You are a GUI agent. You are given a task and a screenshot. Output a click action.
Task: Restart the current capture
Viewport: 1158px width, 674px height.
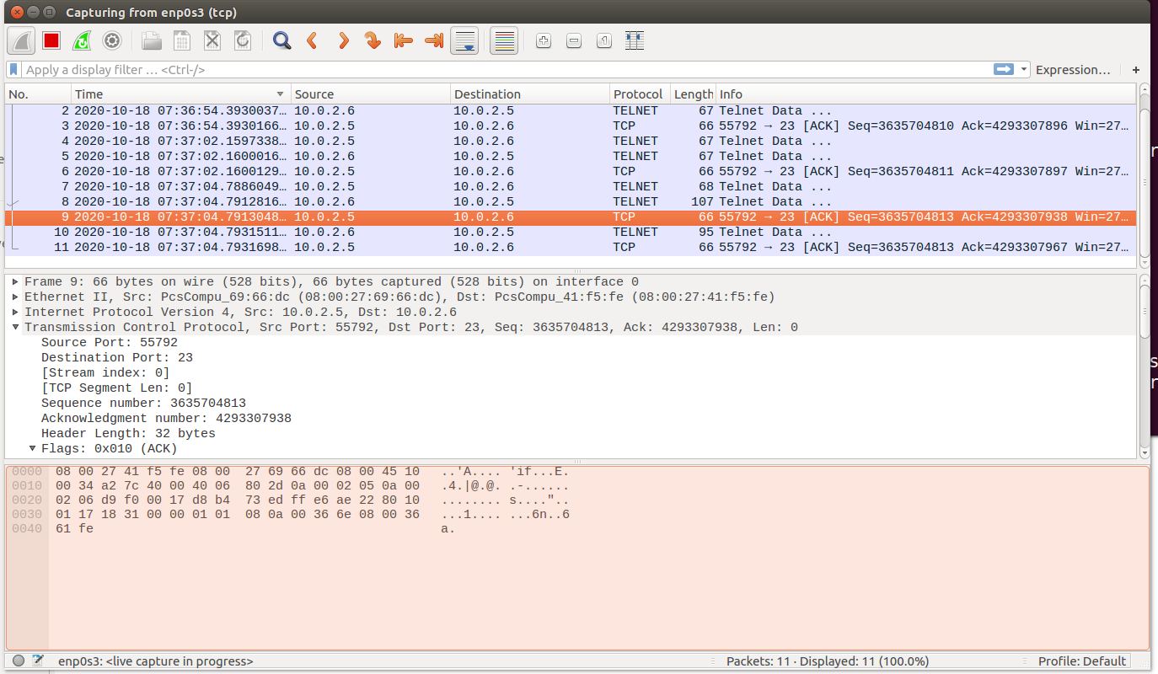pos(82,40)
